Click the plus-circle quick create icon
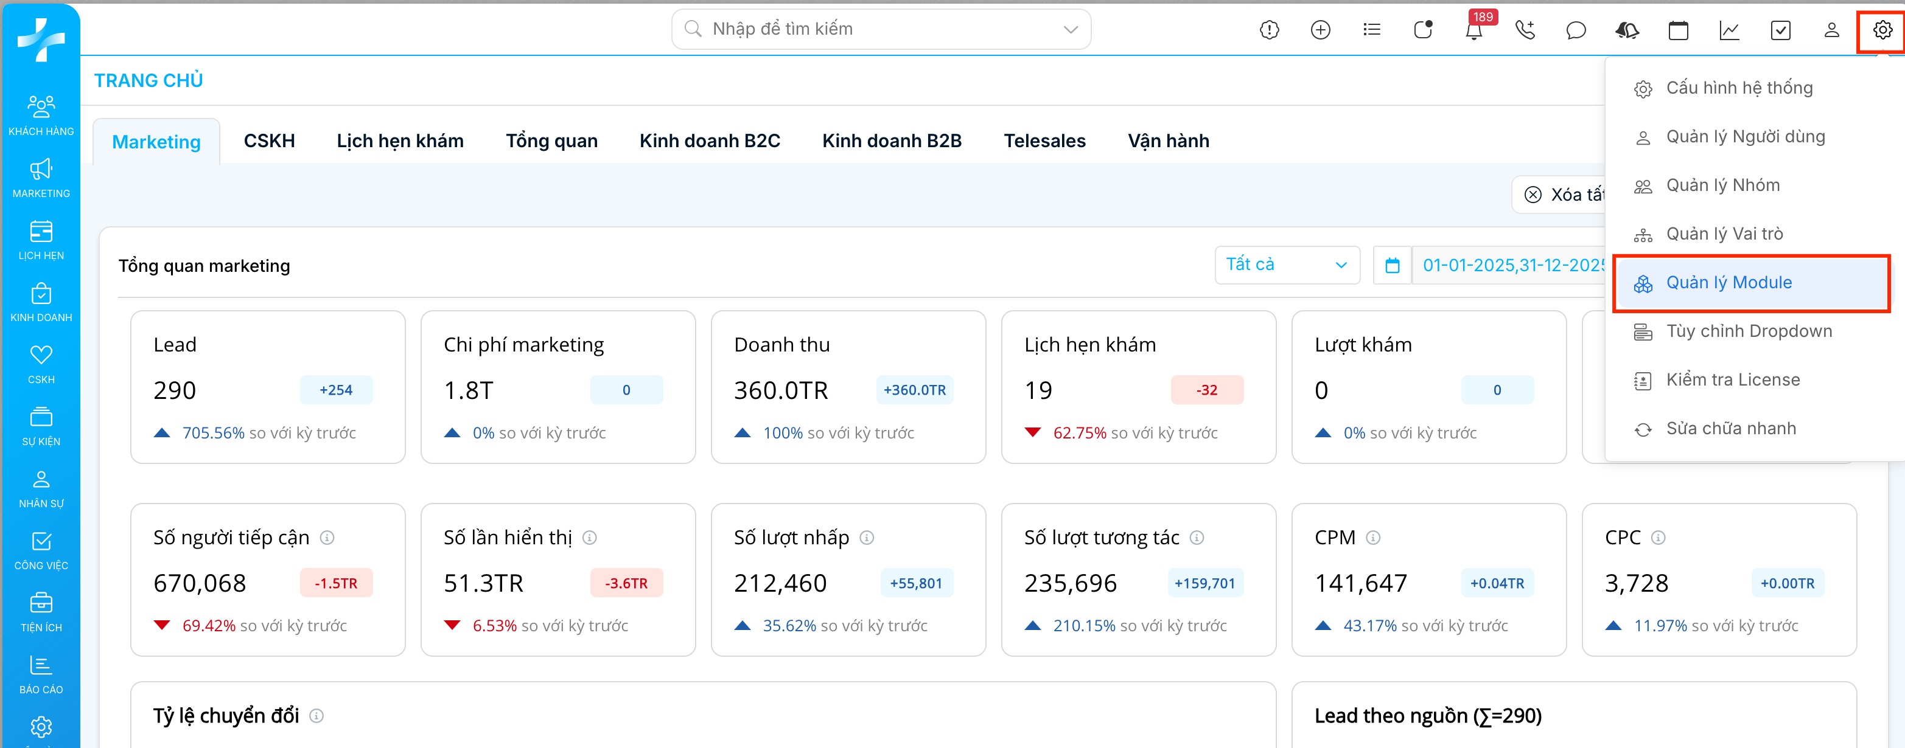 click(x=1320, y=30)
